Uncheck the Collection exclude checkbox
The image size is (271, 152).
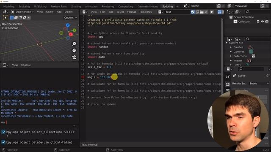tap(258, 22)
